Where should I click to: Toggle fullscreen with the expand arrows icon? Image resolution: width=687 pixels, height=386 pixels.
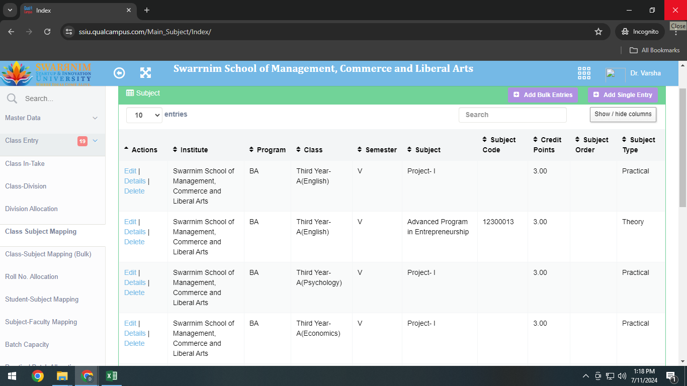point(145,73)
